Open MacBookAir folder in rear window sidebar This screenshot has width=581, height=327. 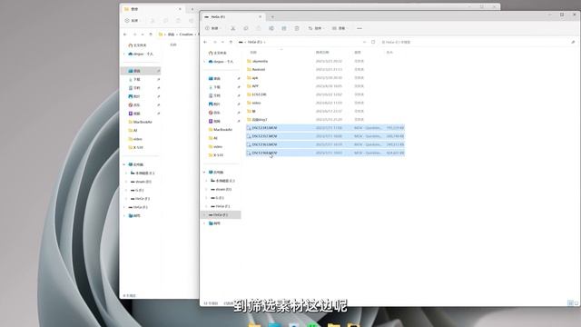pos(140,122)
